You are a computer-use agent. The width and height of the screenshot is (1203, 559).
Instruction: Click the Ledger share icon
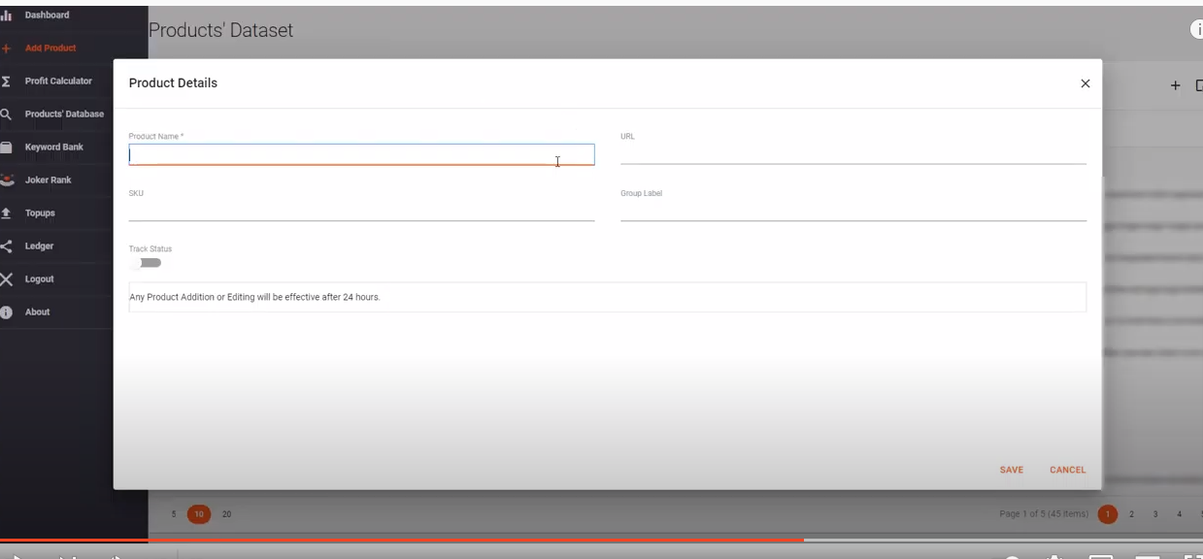tap(6, 247)
